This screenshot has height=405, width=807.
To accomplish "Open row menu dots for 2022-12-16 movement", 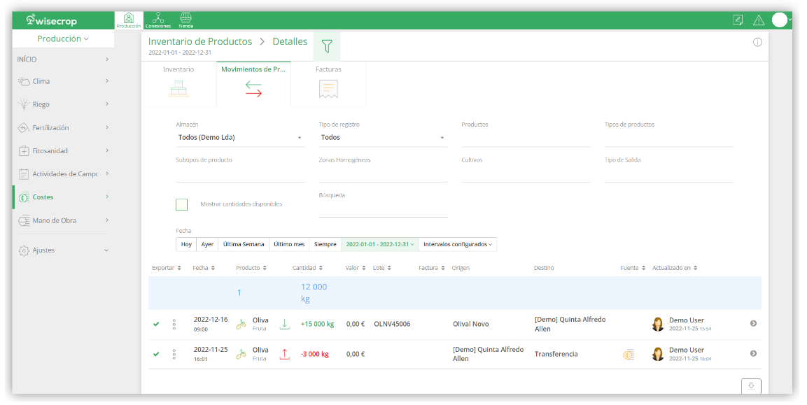I will click(174, 324).
